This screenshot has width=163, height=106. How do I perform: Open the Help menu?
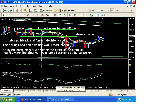[x=50, y=6]
